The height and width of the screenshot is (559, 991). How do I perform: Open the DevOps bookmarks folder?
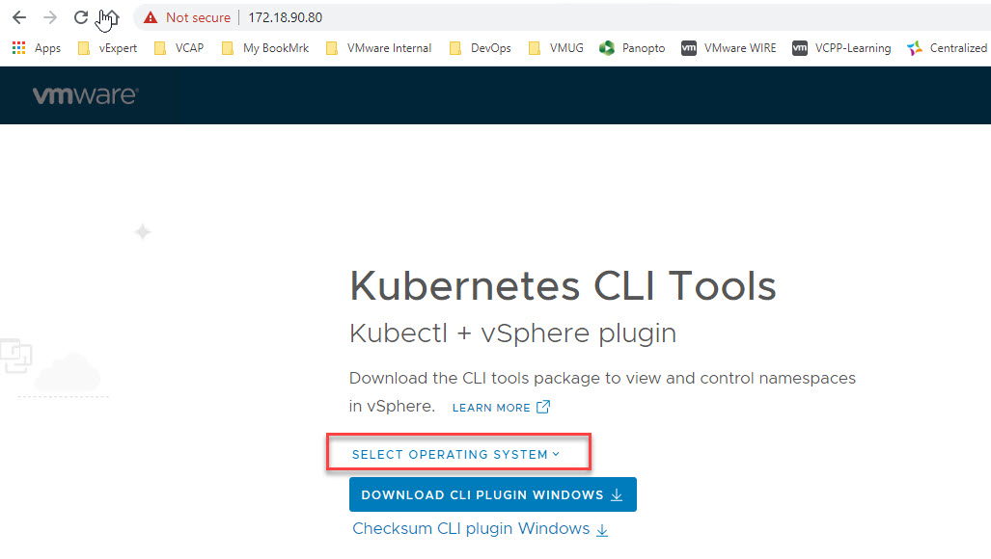481,48
